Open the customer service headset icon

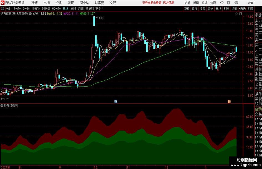coord(222,3)
